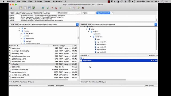Focus the Host input field
Screen dimensions: 171x96
click(x=24, y=13)
